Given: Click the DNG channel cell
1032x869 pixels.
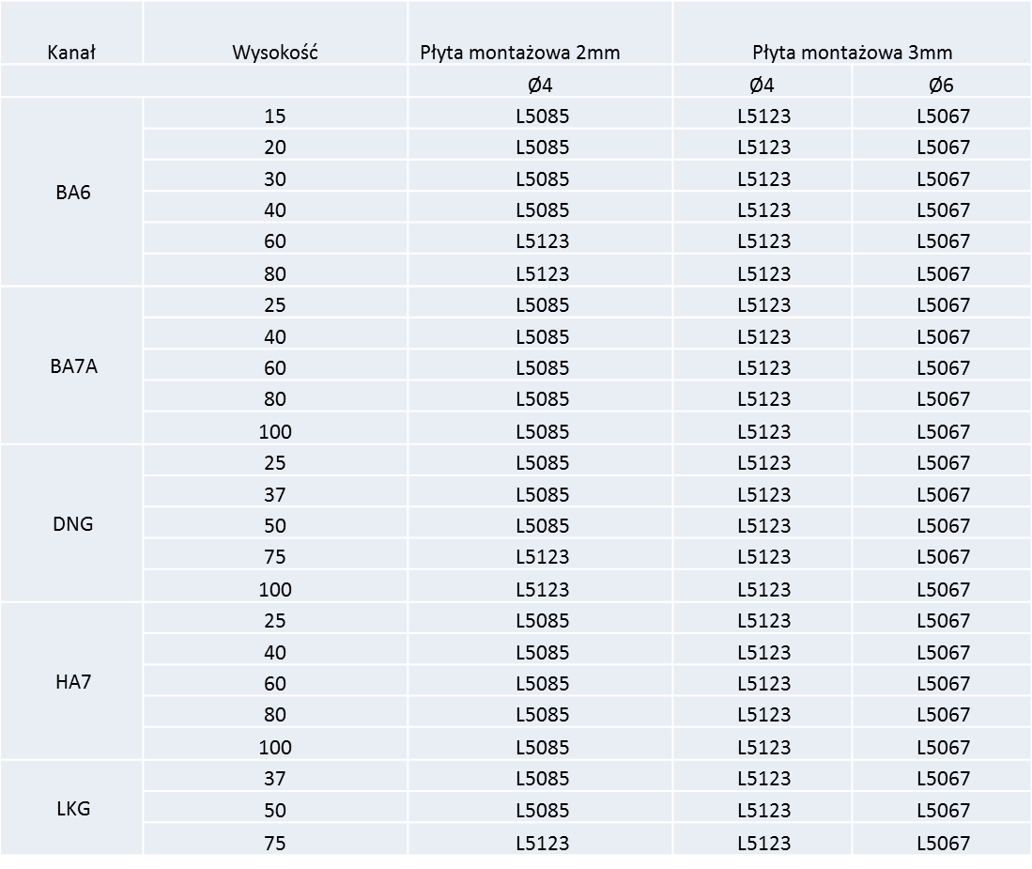Looking at the screenshot, I should click(x=72, y=524).
